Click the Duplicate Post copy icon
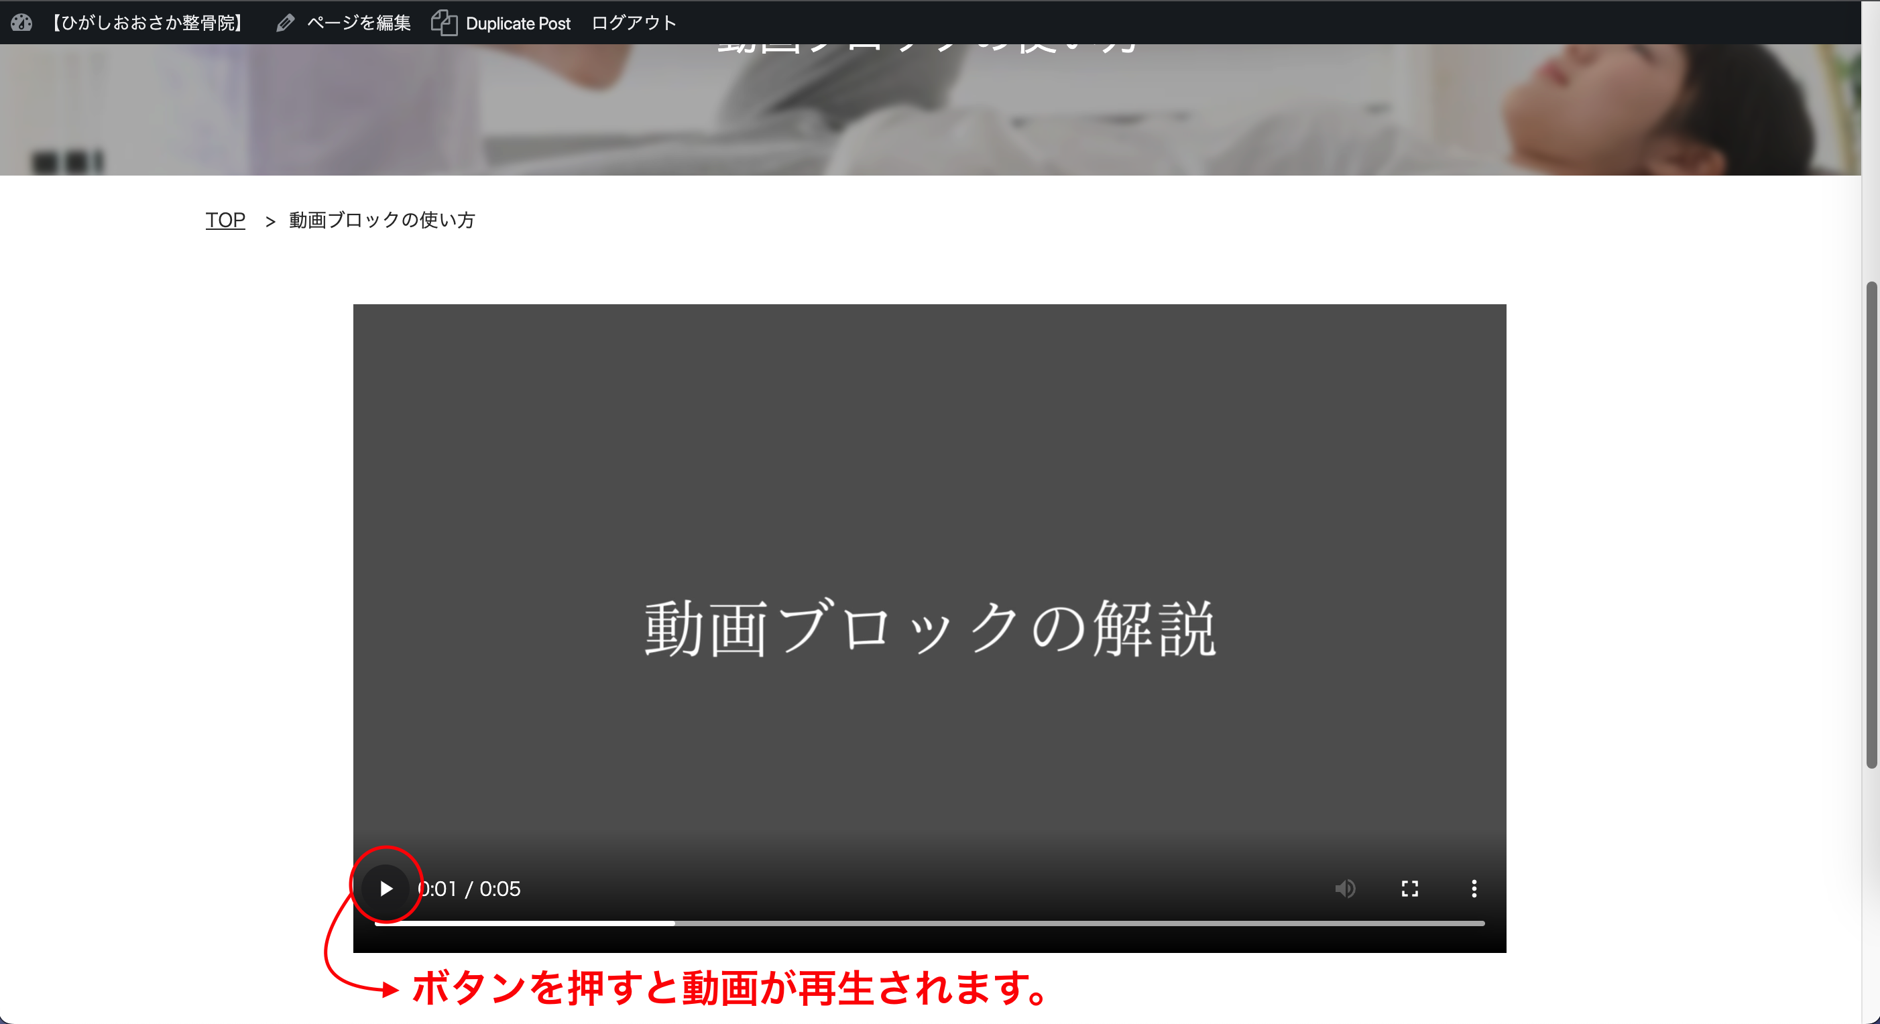The image size is (1880, 1024). (444, 23)
